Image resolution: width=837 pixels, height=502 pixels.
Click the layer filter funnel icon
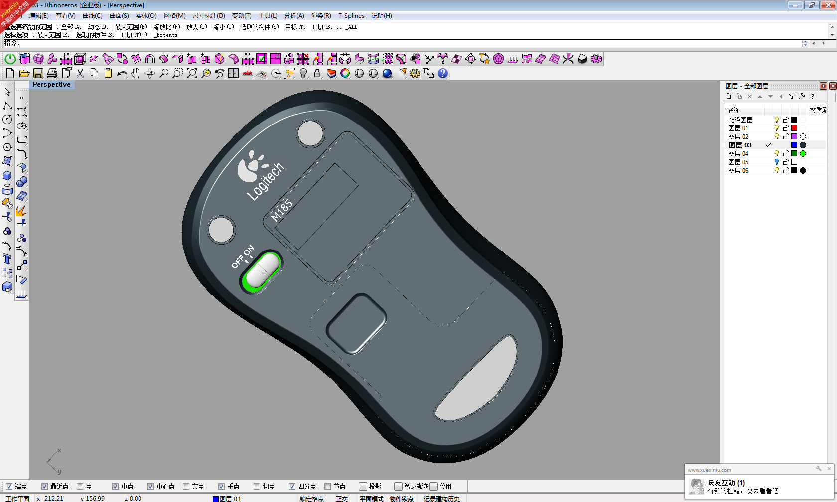(792, 96)
